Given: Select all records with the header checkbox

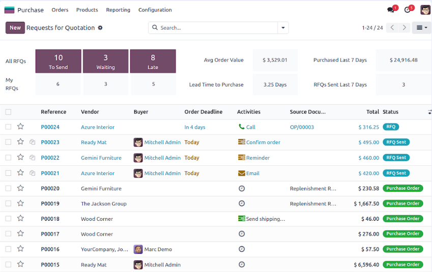Looking at the screenshot, I should 8,112.
